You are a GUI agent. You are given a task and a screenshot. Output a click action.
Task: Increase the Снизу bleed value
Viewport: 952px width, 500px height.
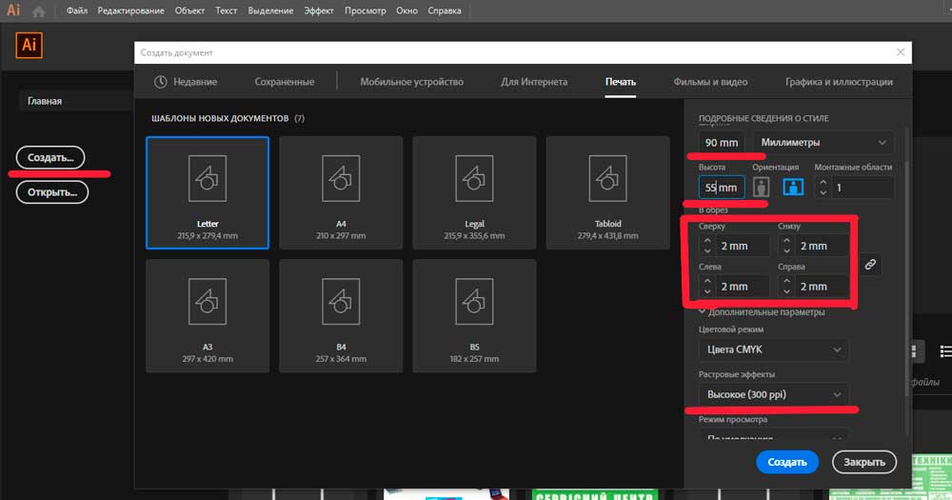[x=787, y=241]
